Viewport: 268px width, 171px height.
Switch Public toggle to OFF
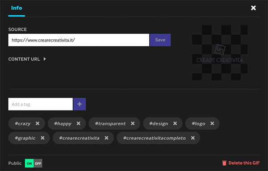(x=38, y=163)
